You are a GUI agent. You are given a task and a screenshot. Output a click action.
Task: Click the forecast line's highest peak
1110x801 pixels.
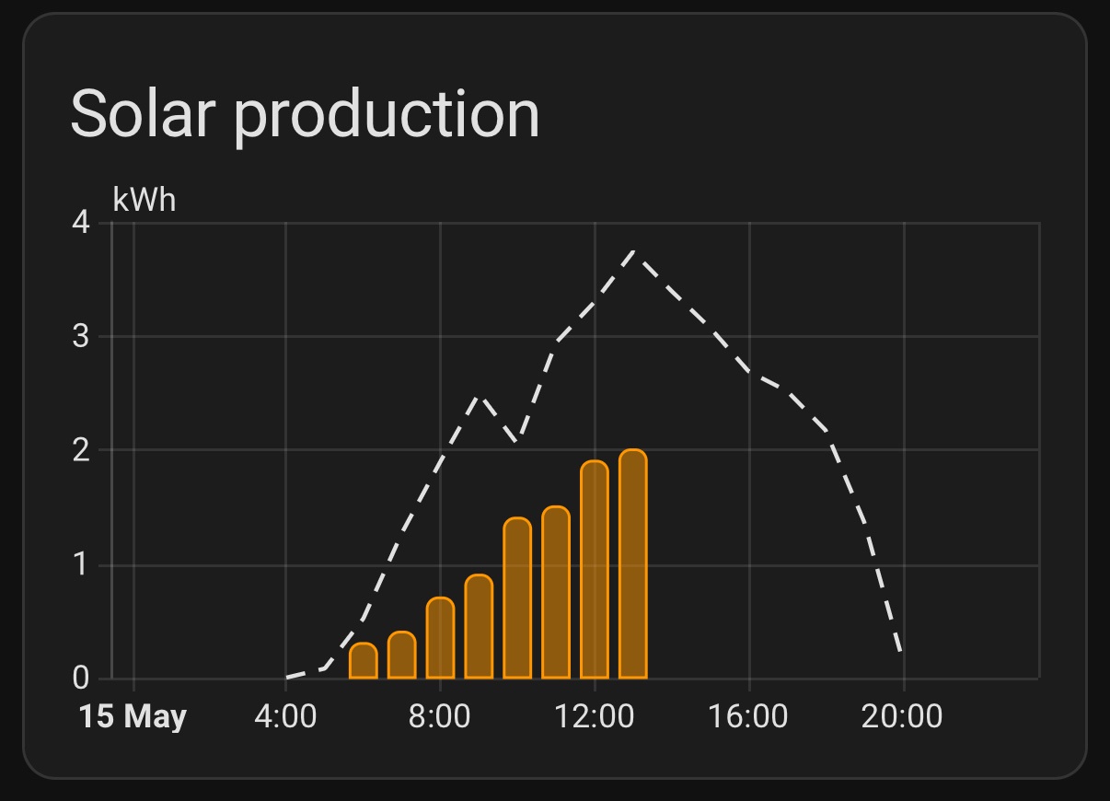pyautogui.click(x=633, y=251)
